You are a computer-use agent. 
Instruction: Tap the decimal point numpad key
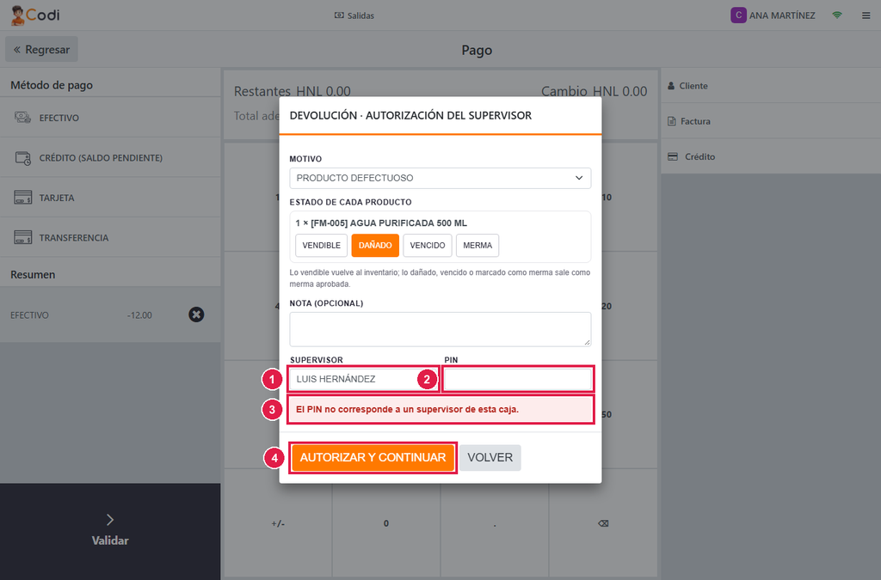[x=495, y=523]
